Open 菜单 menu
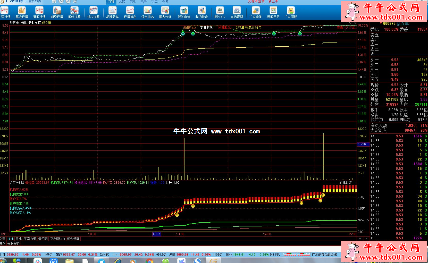 coord(144,2)
